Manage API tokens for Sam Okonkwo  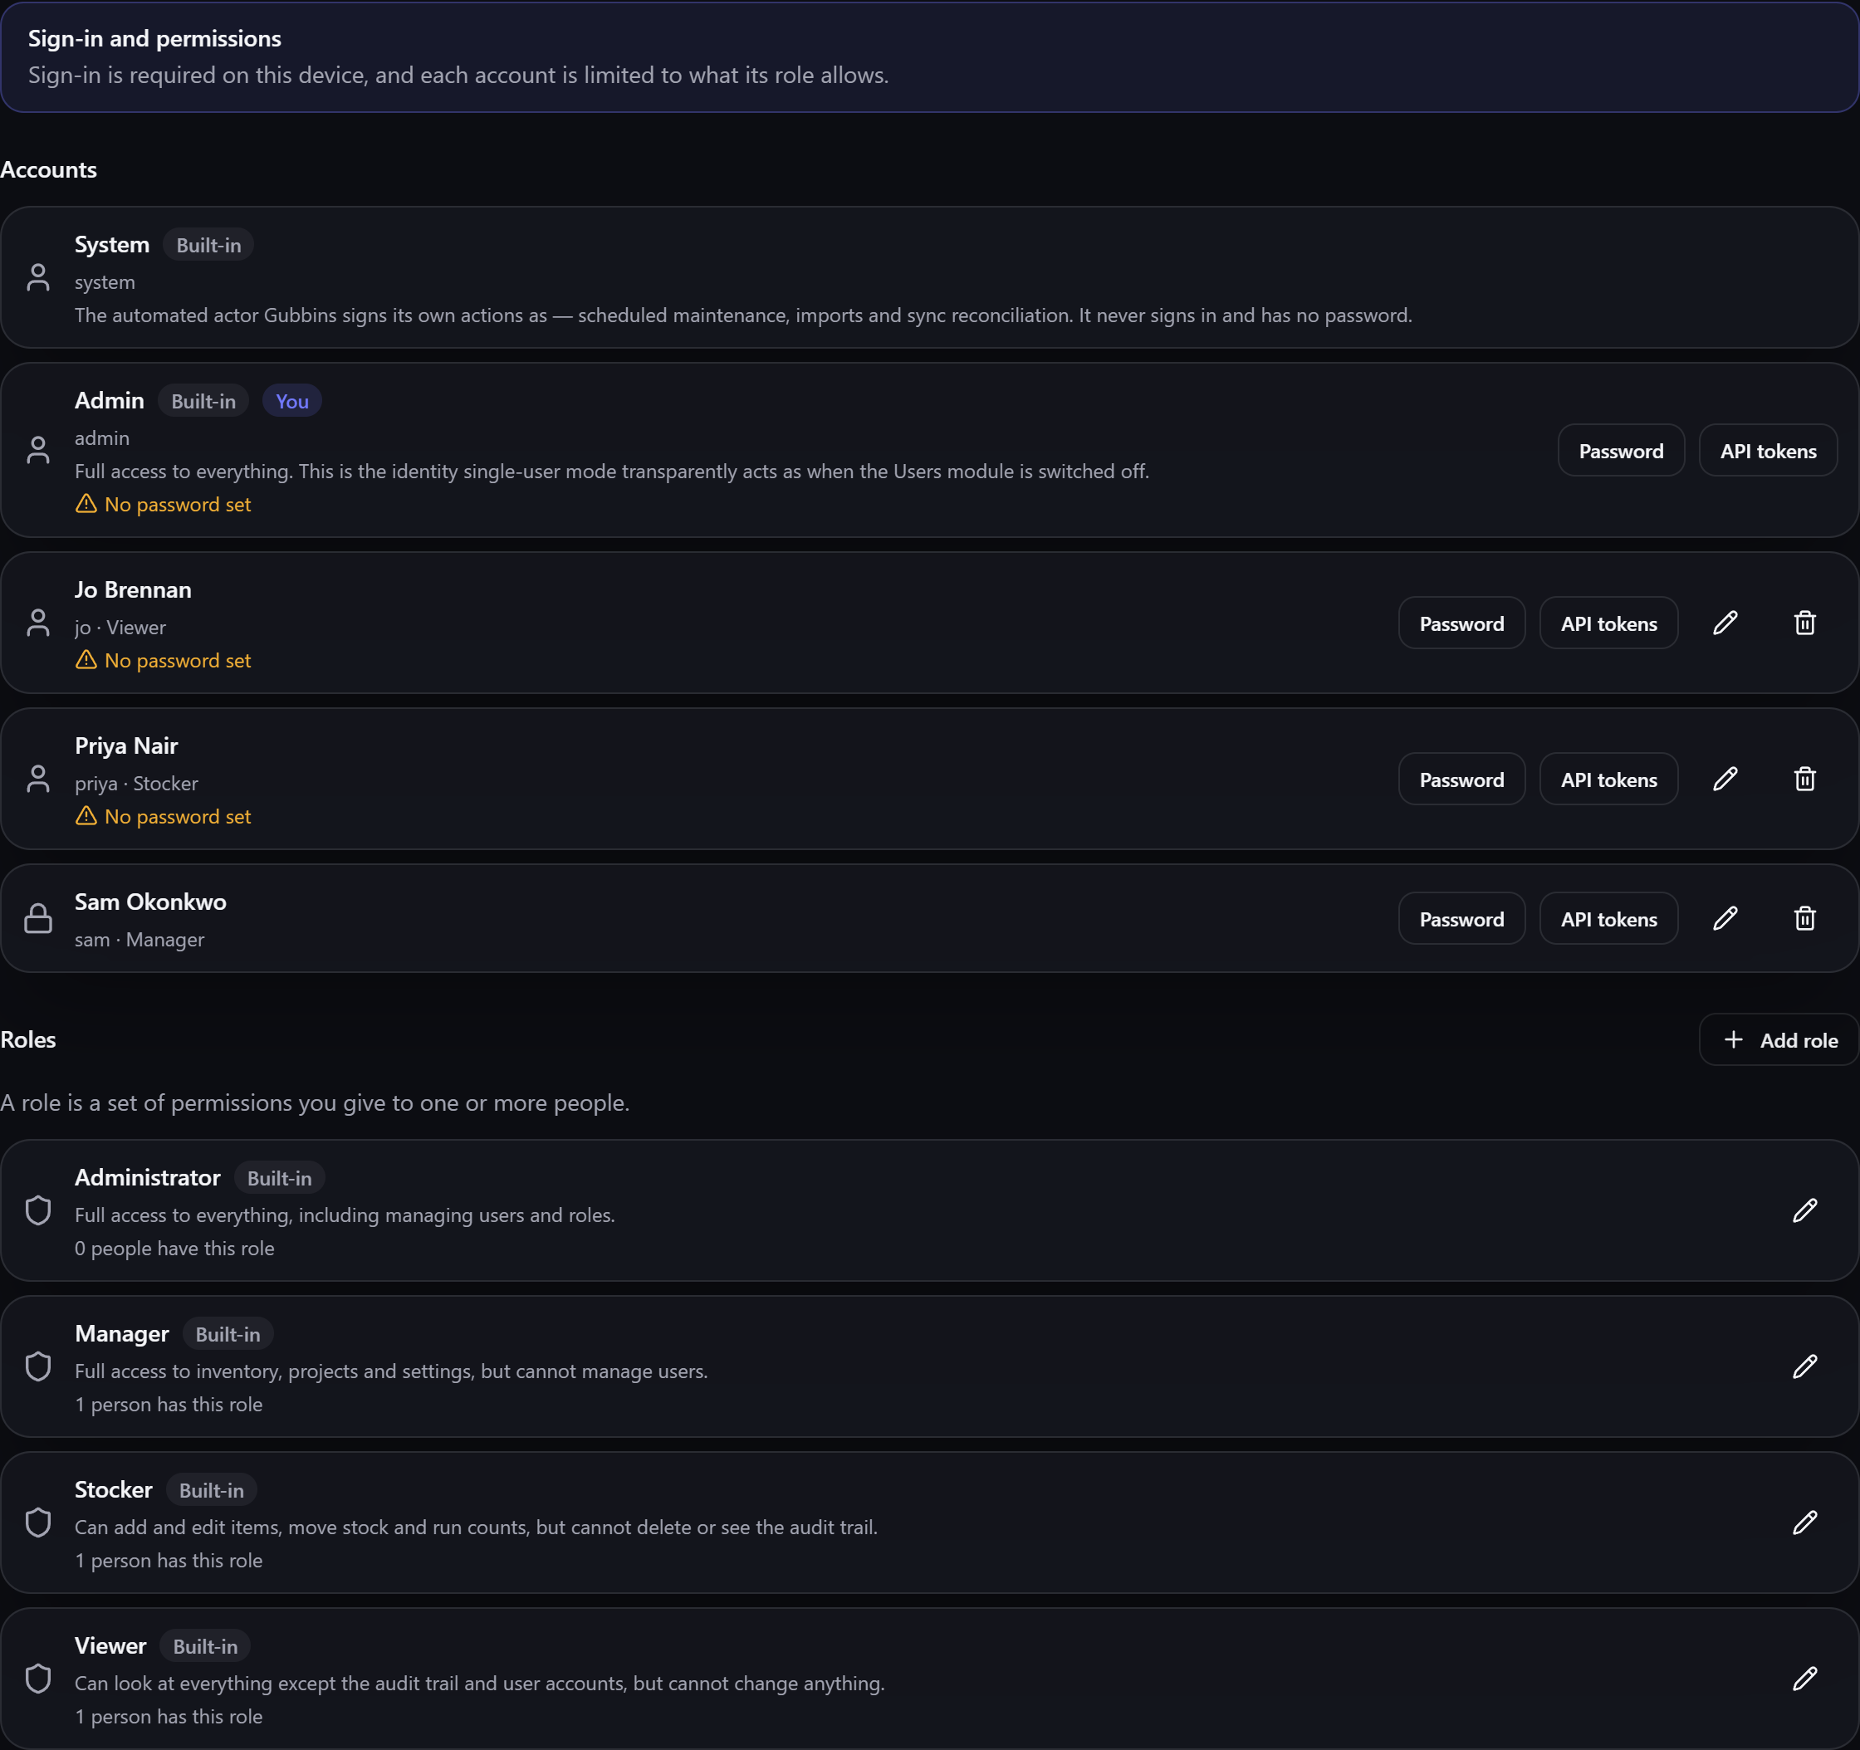tap(1608, 920)
